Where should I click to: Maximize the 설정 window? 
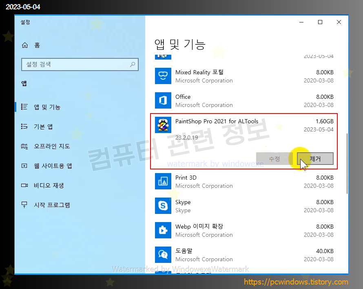pyautogui.click(x=320, y=22)
